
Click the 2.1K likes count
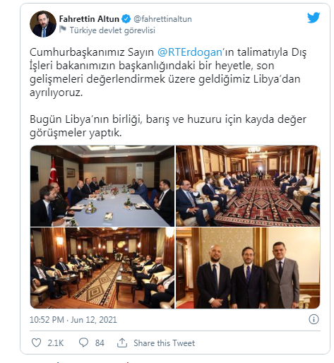56,343
